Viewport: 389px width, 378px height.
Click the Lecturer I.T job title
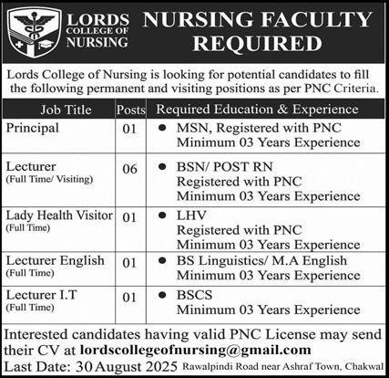click(x=42, y=295)
